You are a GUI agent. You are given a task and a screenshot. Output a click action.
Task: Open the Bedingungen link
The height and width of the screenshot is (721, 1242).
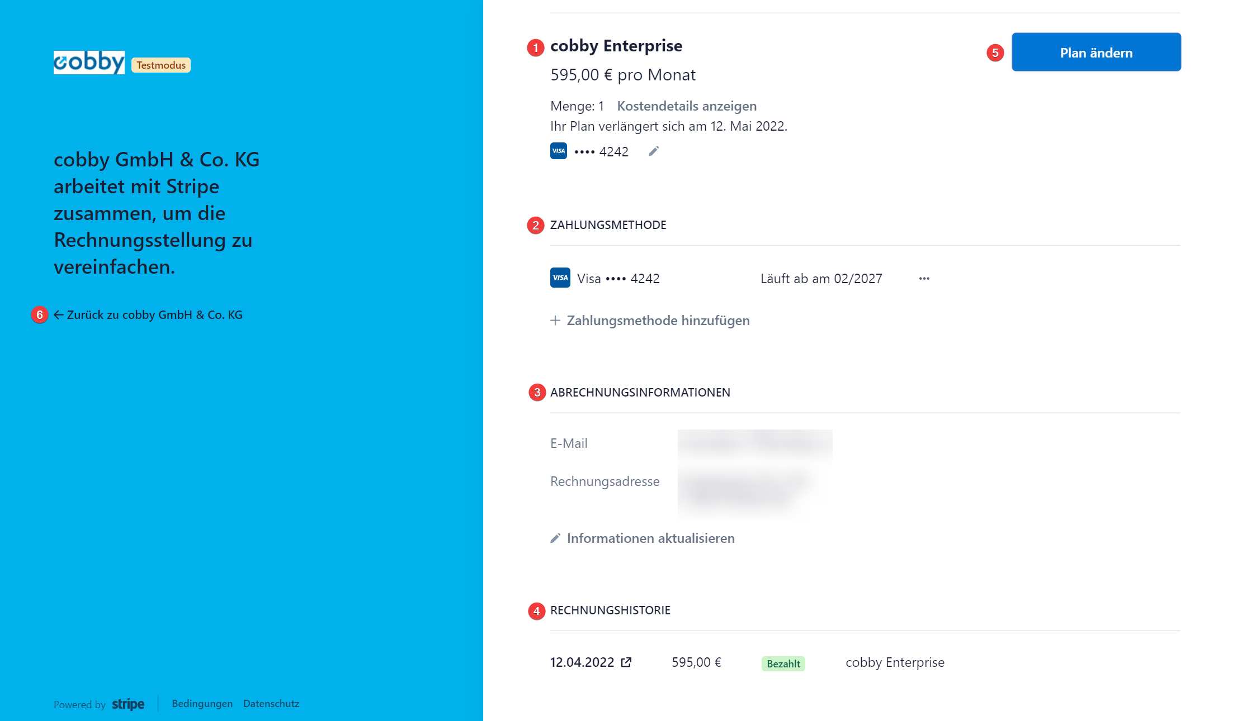tap(202, 704)
